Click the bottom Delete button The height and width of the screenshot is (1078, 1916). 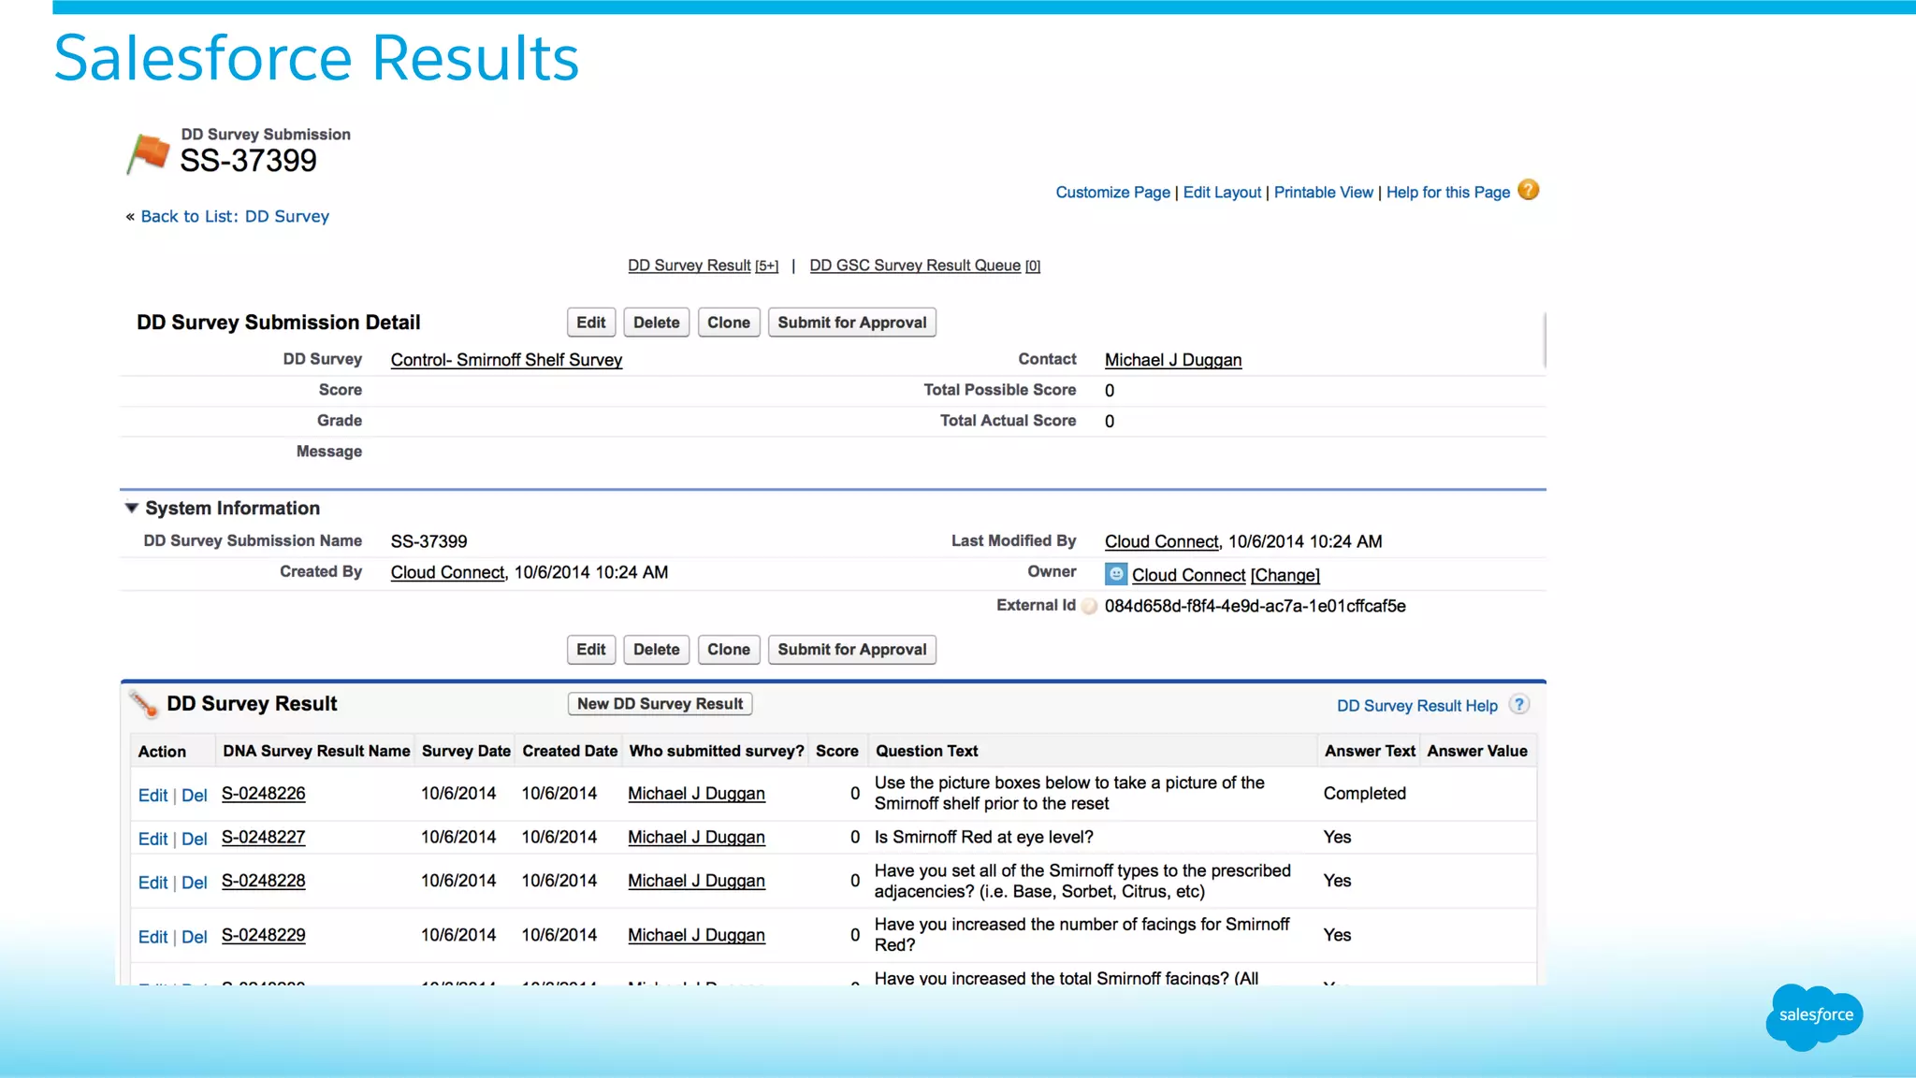[657, 650]
